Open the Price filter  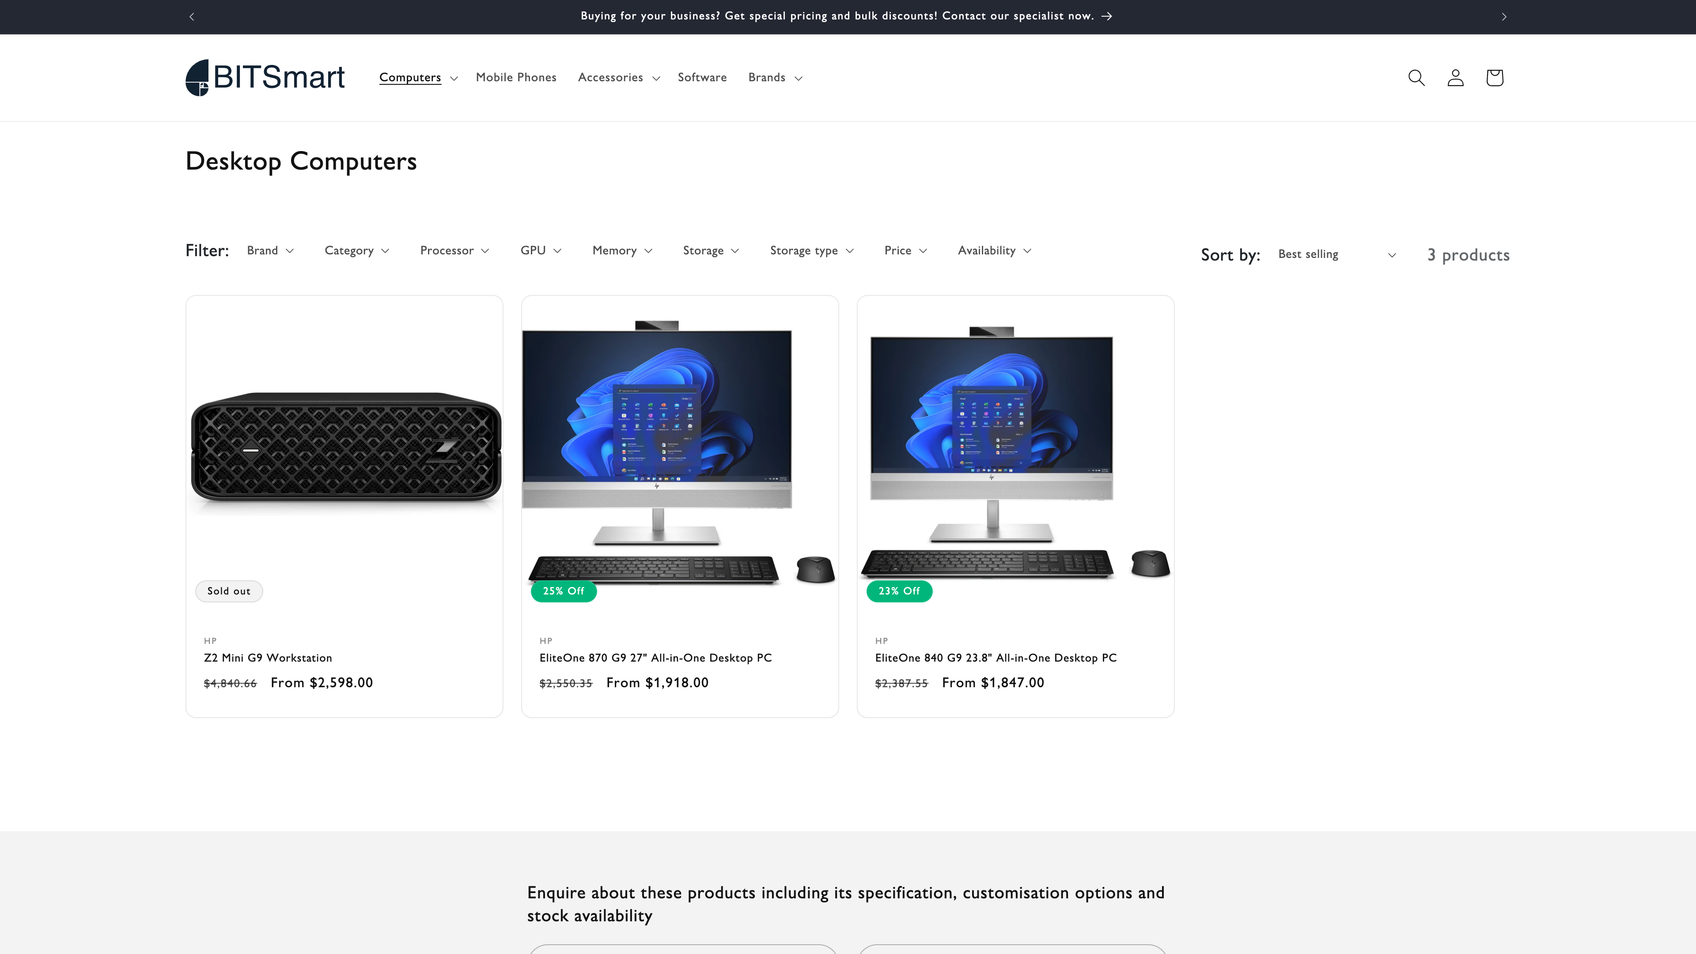coord(905,250)
